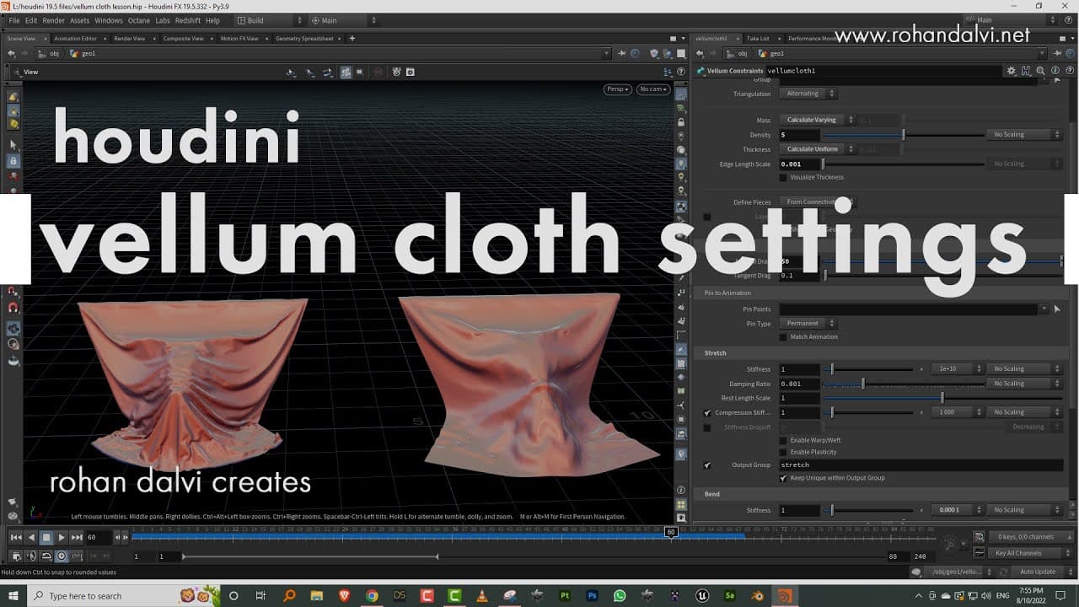The image size is (1079, 607).
Task: Open the gear settings menu in the parameter pane
Action: 1012,71
